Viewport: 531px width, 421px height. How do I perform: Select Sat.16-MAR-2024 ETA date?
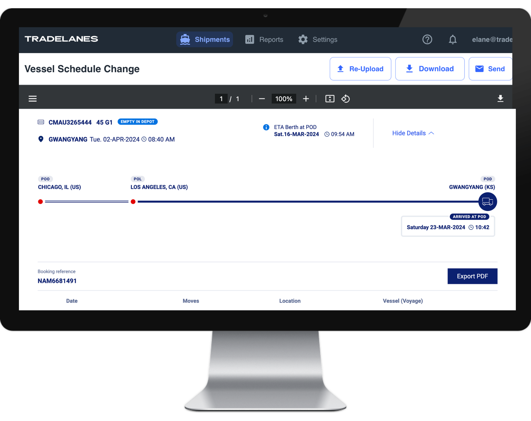point(296,134)
